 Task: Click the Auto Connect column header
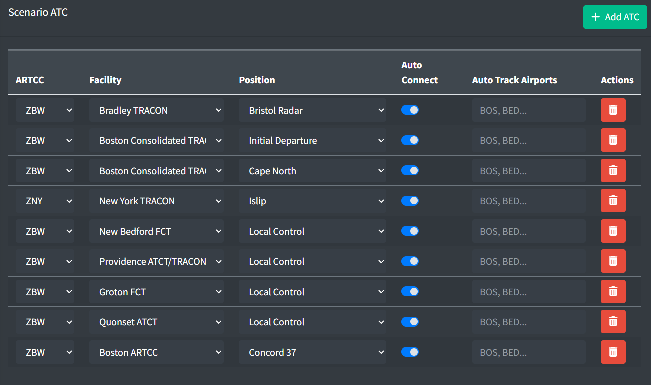(x=419, y=72)
